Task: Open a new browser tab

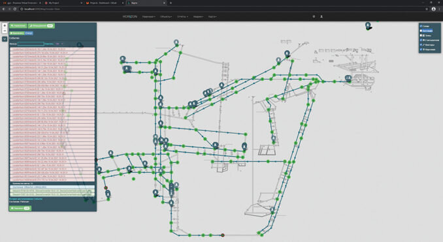Action: tap(171, 3)
